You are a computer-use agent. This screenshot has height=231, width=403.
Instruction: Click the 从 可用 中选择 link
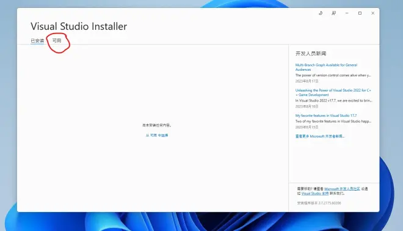click(x=157, y=135)
